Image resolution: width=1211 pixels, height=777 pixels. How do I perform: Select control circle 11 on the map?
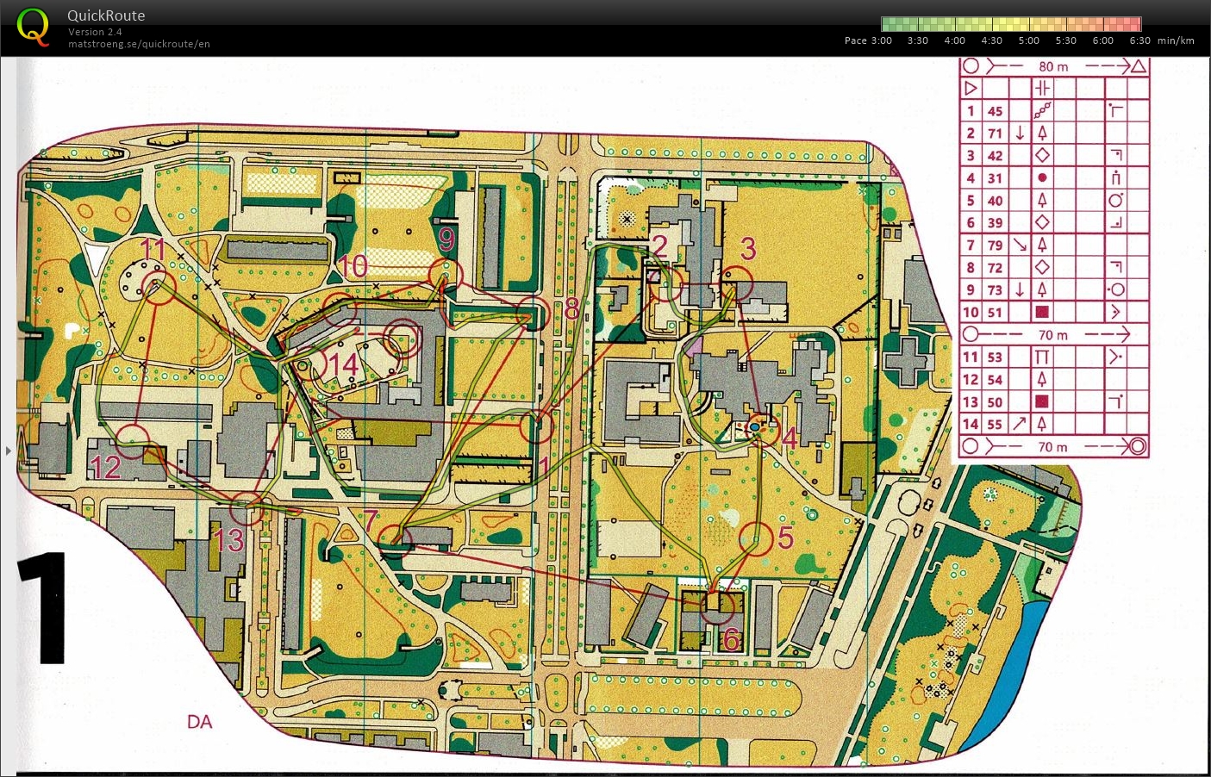pos(158,288)
